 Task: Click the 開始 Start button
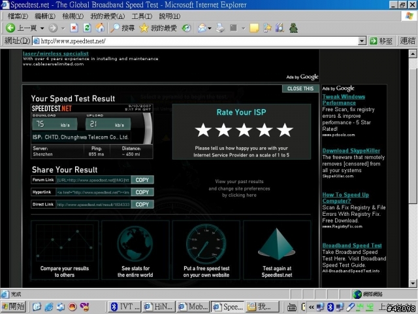click(13, 307)
